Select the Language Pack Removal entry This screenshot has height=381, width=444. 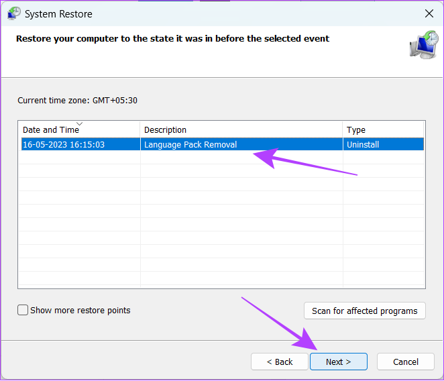[190, 144]
